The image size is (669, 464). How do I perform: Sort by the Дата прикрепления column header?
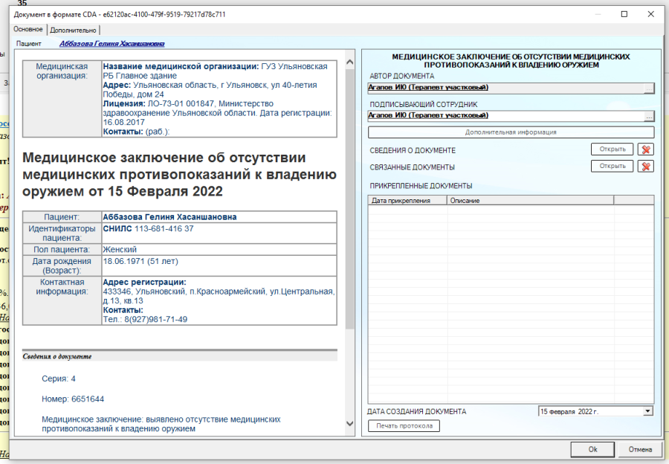(x=407, y=200)
